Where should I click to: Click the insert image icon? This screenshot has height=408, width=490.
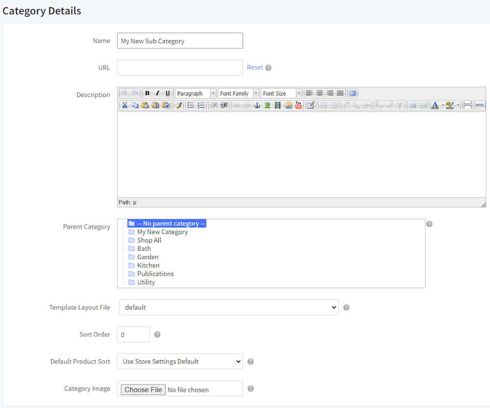[268, 105]
